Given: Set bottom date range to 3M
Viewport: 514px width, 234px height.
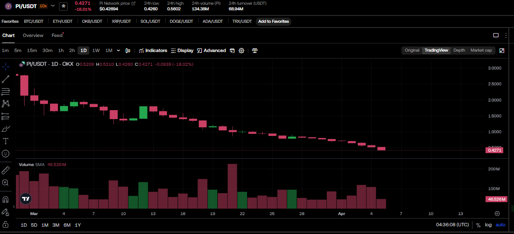Looking at the screenshot, I should click(x=56, y=225).
